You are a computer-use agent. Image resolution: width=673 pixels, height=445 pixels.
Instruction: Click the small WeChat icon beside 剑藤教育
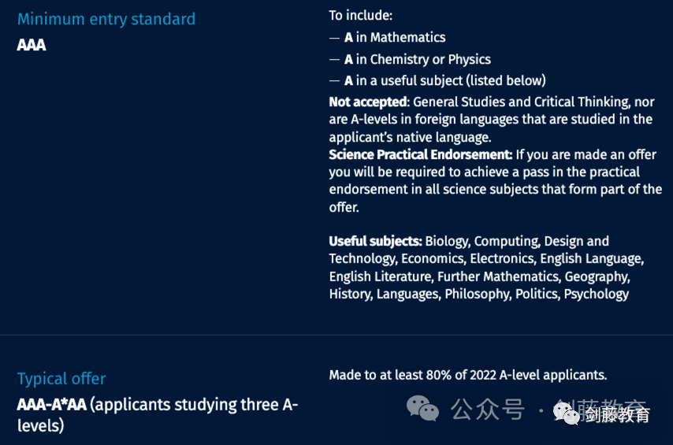click(x=566, y=413)
